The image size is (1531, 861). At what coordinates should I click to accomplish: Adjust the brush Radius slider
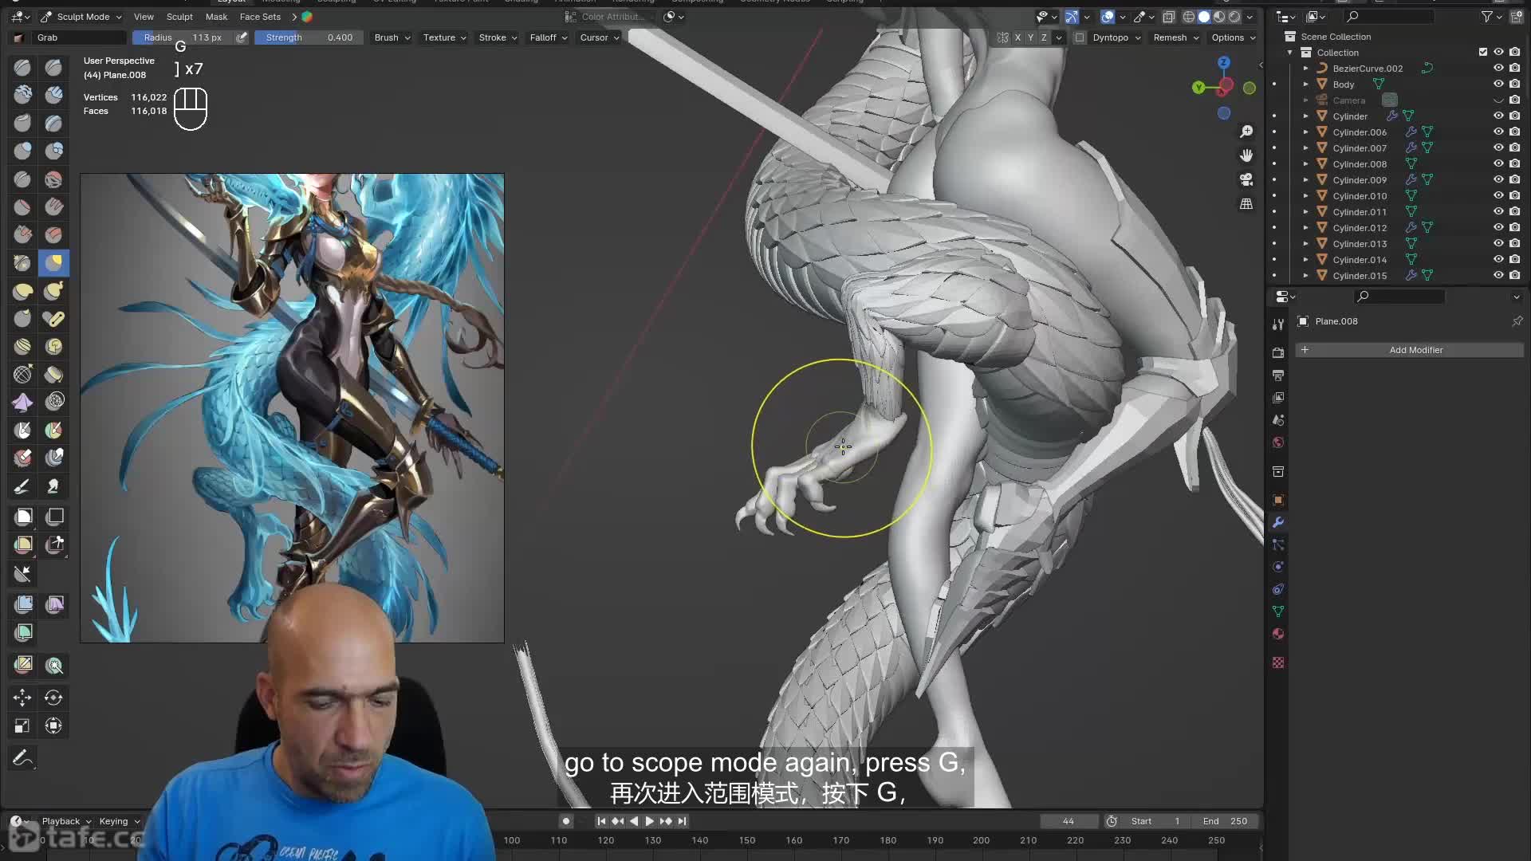[183, 37]
